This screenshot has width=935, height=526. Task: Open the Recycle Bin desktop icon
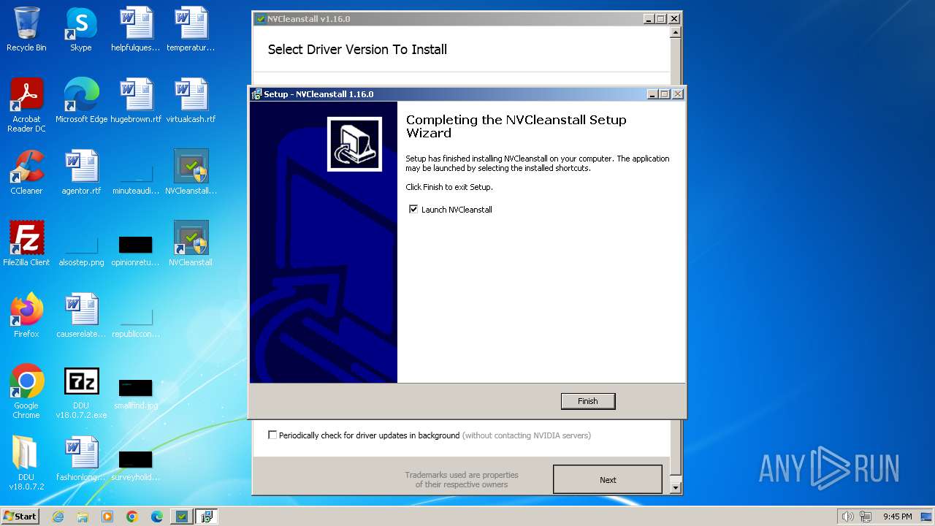26,29
